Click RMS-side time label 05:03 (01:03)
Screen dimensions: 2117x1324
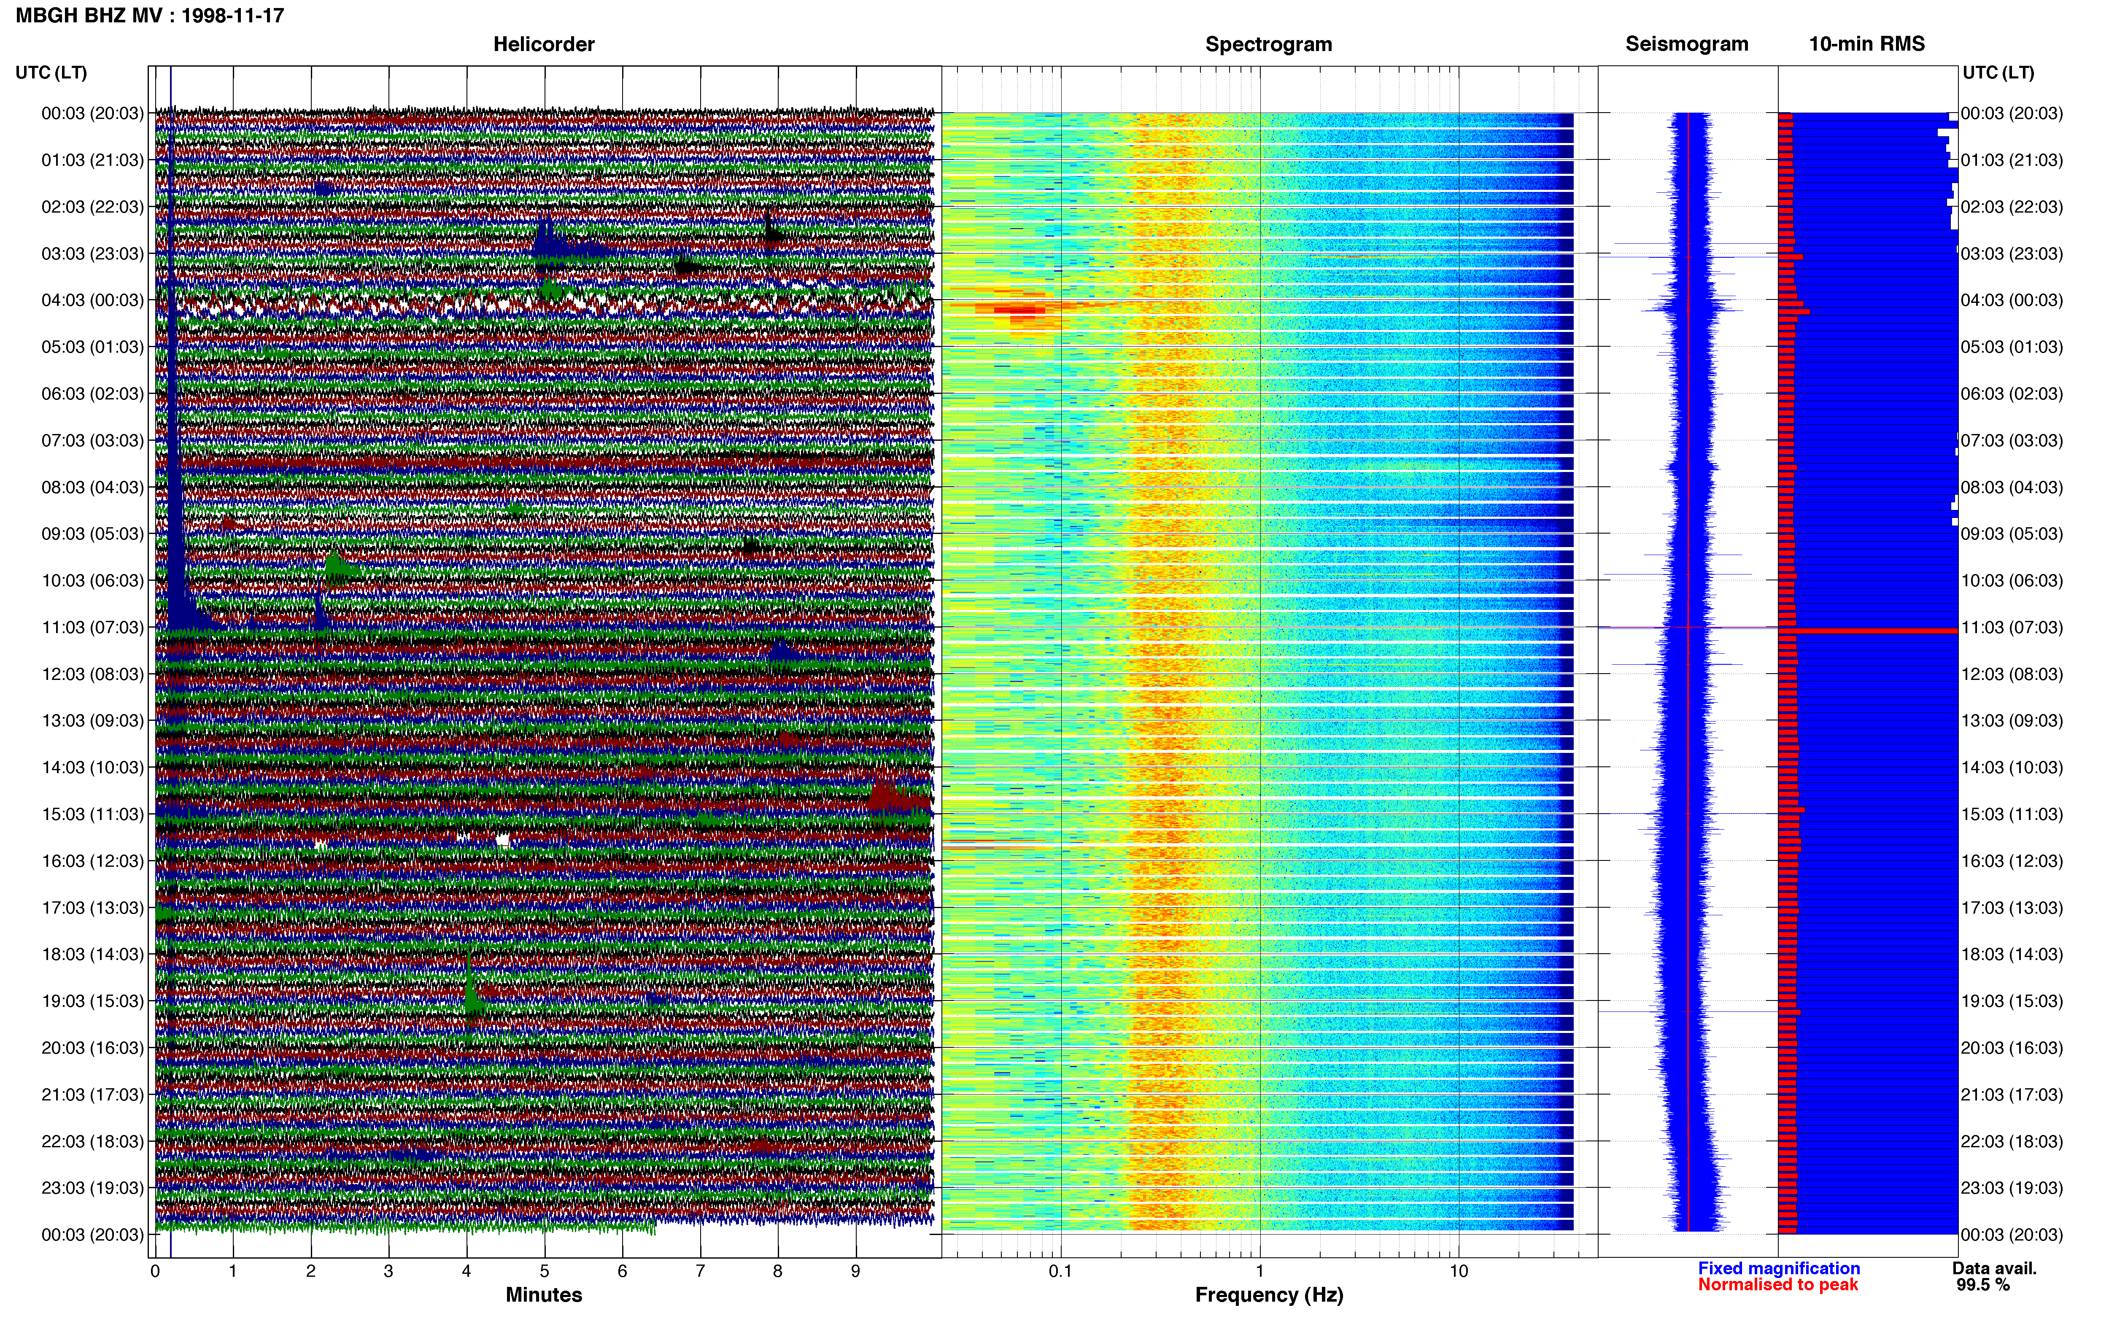coord(2012,347)
